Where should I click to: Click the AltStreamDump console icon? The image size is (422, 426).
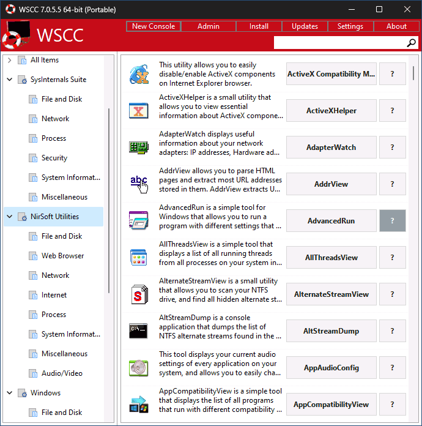point(138,331)
